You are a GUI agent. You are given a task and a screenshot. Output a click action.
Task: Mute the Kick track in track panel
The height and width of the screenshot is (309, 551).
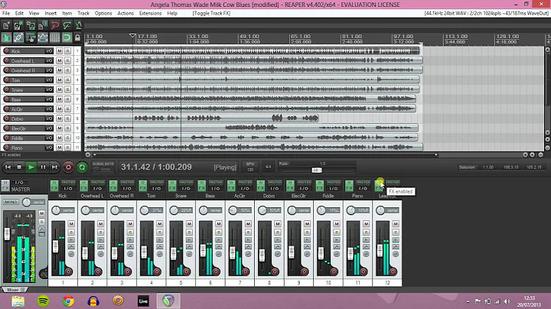pos(60,51)
